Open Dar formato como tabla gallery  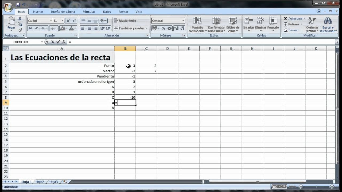coord(216,25)
